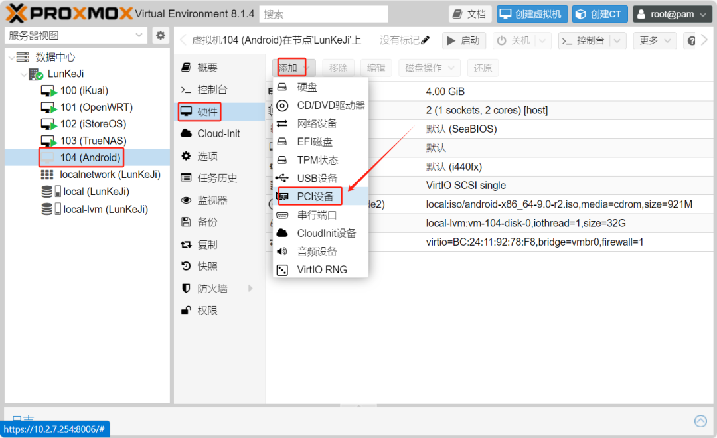Click the right arrow to scroll the toolbar

704,40
